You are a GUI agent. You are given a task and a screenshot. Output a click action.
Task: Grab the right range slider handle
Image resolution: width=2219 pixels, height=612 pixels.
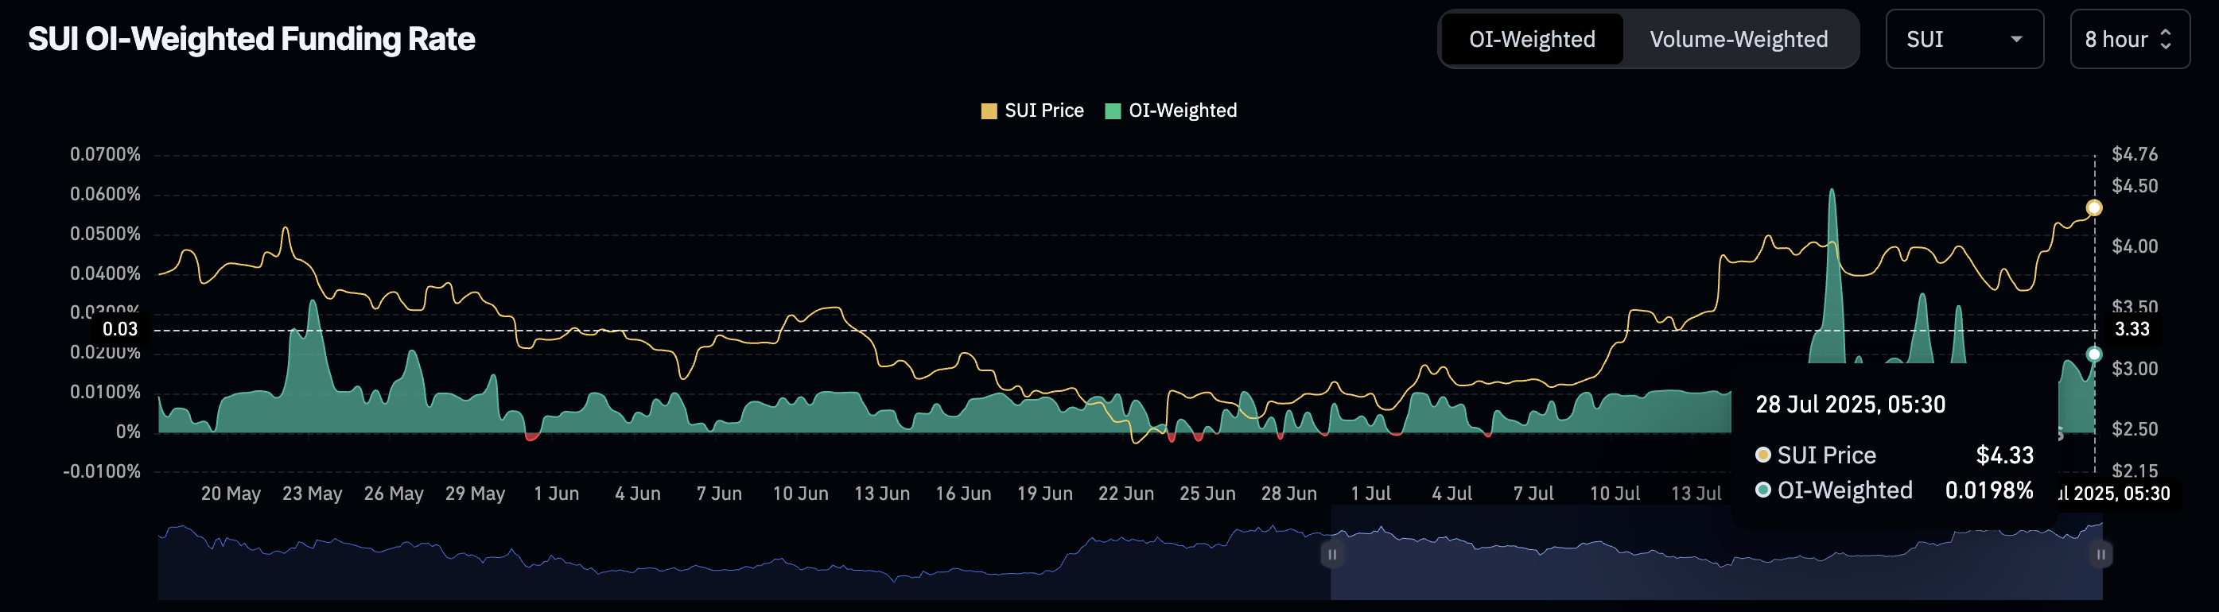(2101, 554)
